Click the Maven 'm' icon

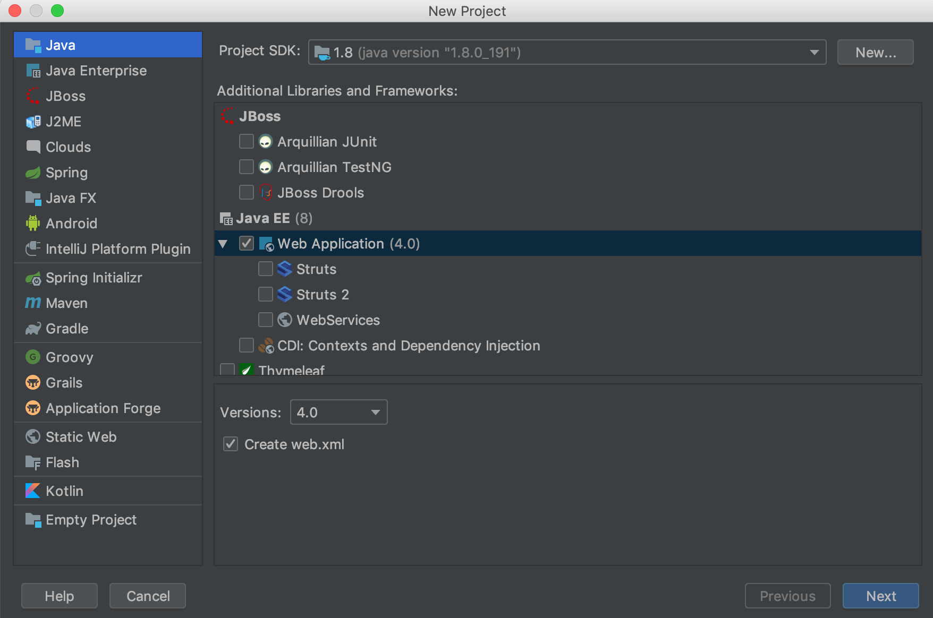(33, 303)
